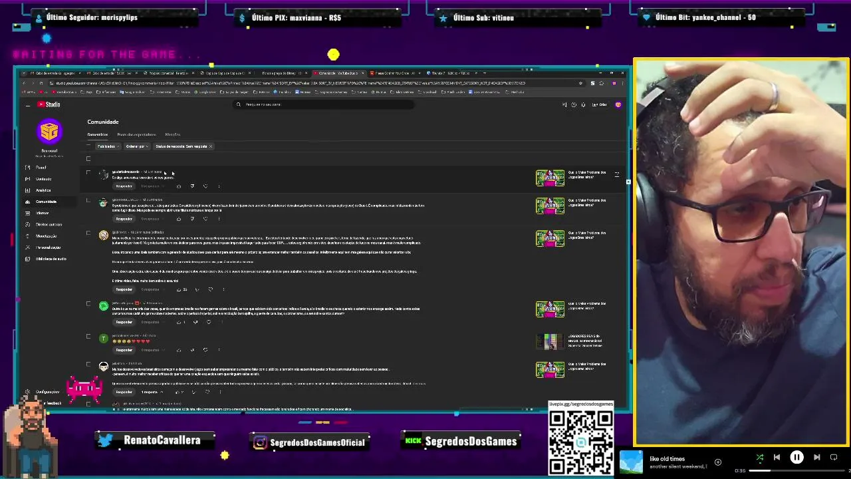
Task: Open the Publicados filter dropdown
Action: coord(107,146)
